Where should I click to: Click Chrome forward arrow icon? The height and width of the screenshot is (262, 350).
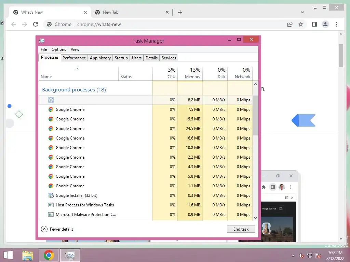25,24
